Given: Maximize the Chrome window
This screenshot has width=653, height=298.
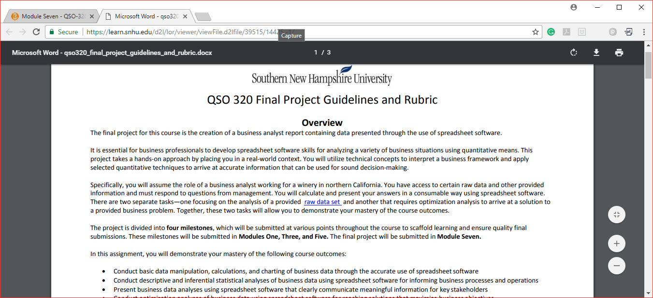Looking at the screenshot, I should coord(619,7).
